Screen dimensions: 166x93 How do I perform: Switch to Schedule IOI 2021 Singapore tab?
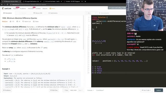coord(73,2)
